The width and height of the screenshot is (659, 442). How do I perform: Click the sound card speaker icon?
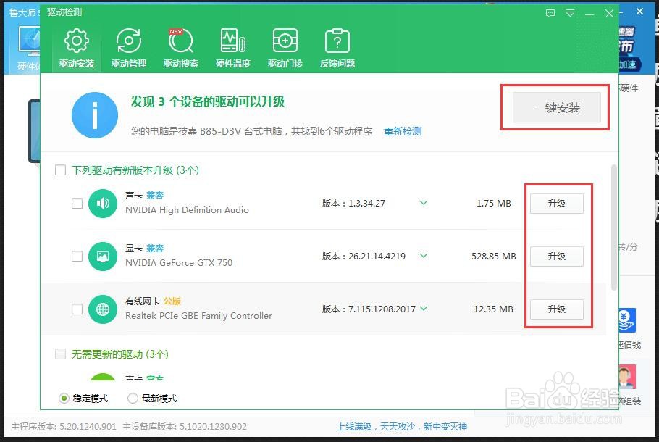103,204
